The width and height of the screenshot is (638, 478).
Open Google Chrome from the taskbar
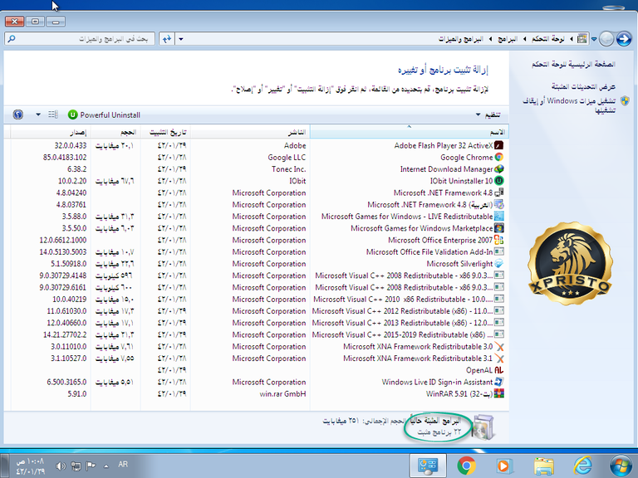[467, 466]
